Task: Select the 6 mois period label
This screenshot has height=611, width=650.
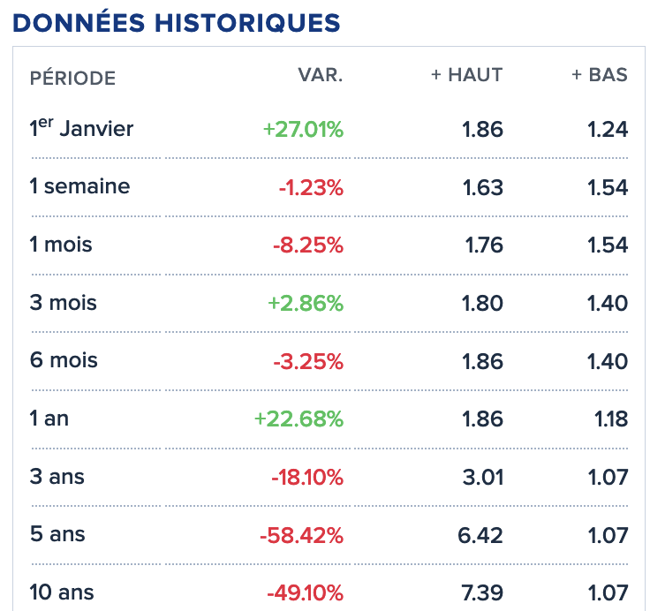Action: pyautogui.click(x=64, y=360)
